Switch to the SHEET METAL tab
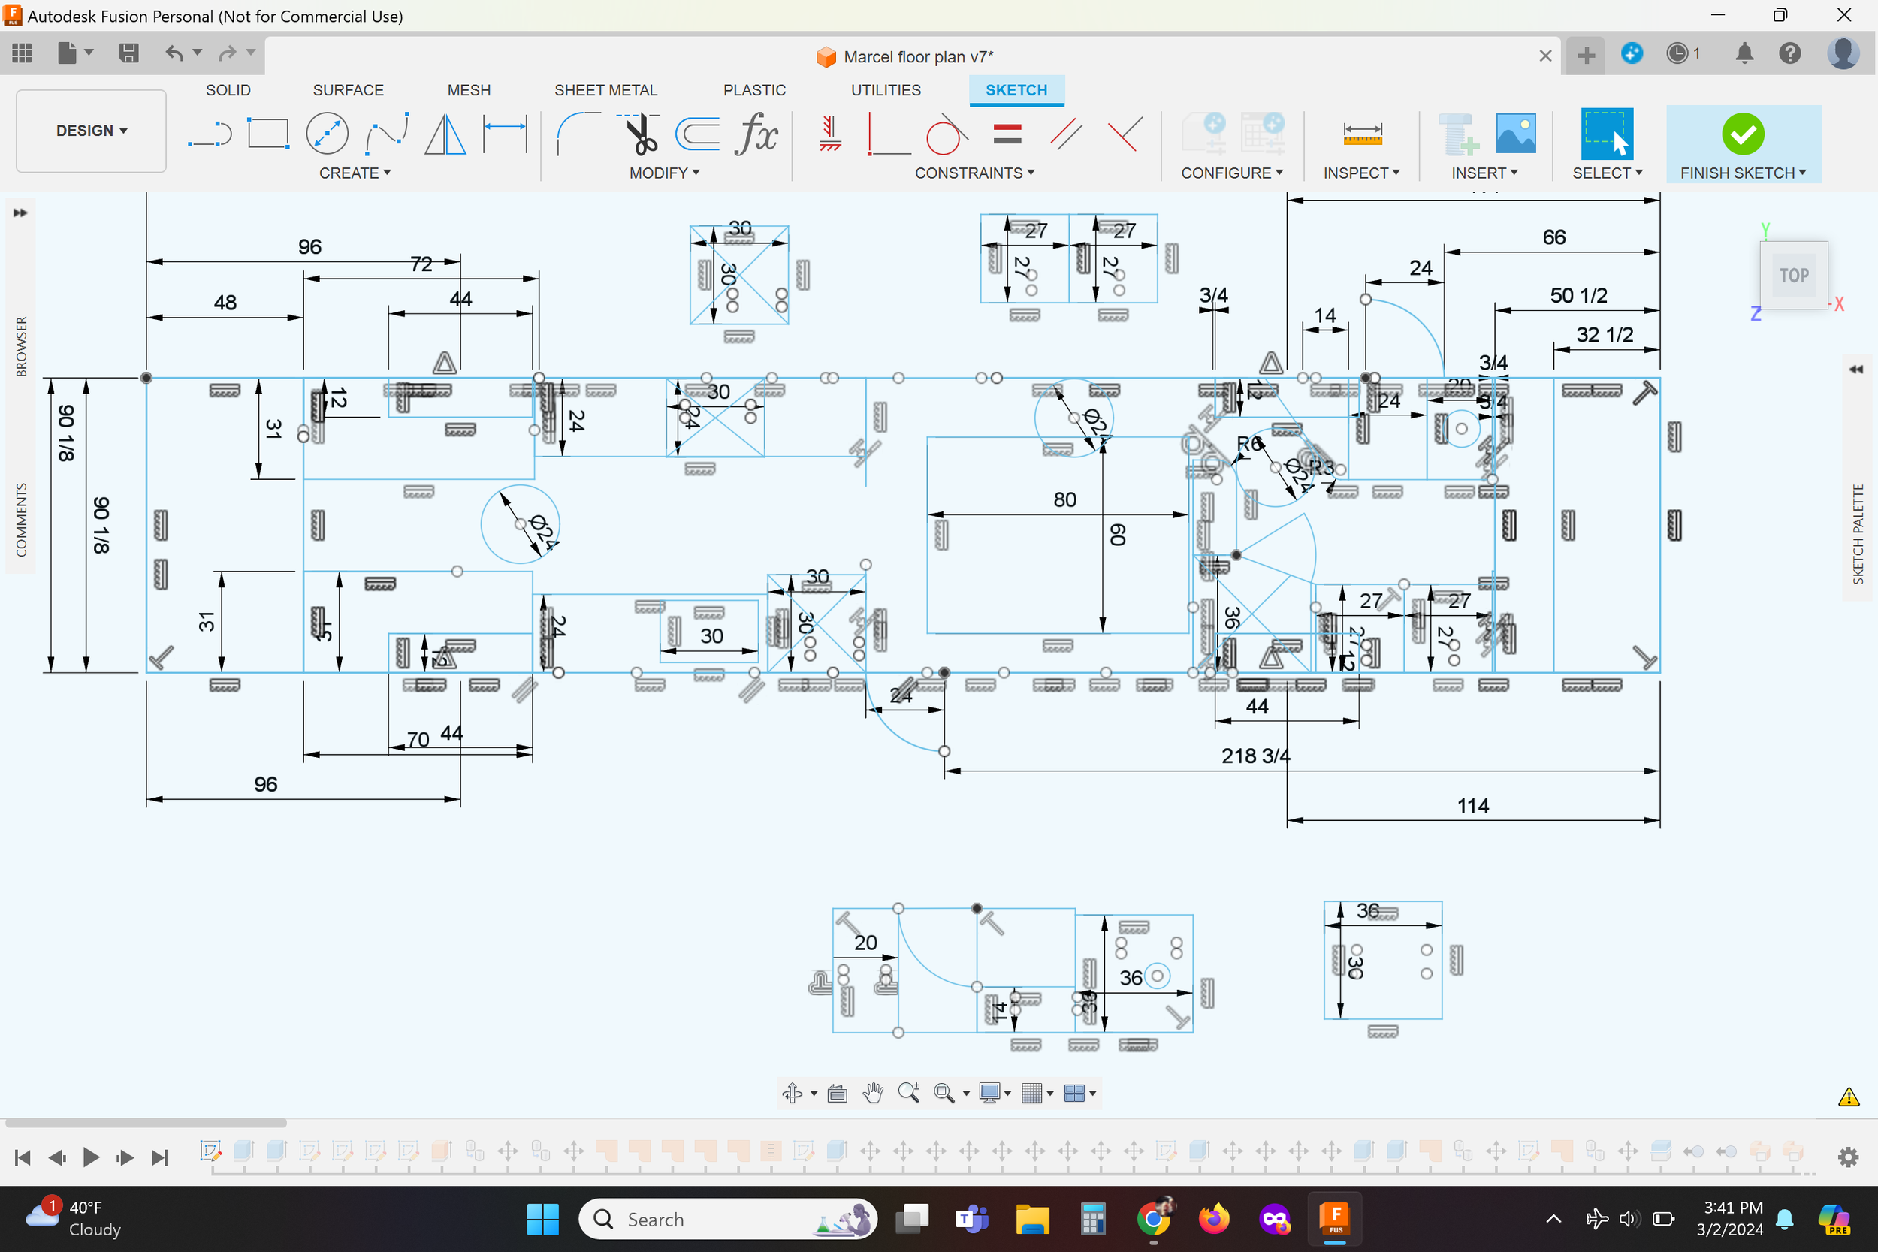 point(606,90)
